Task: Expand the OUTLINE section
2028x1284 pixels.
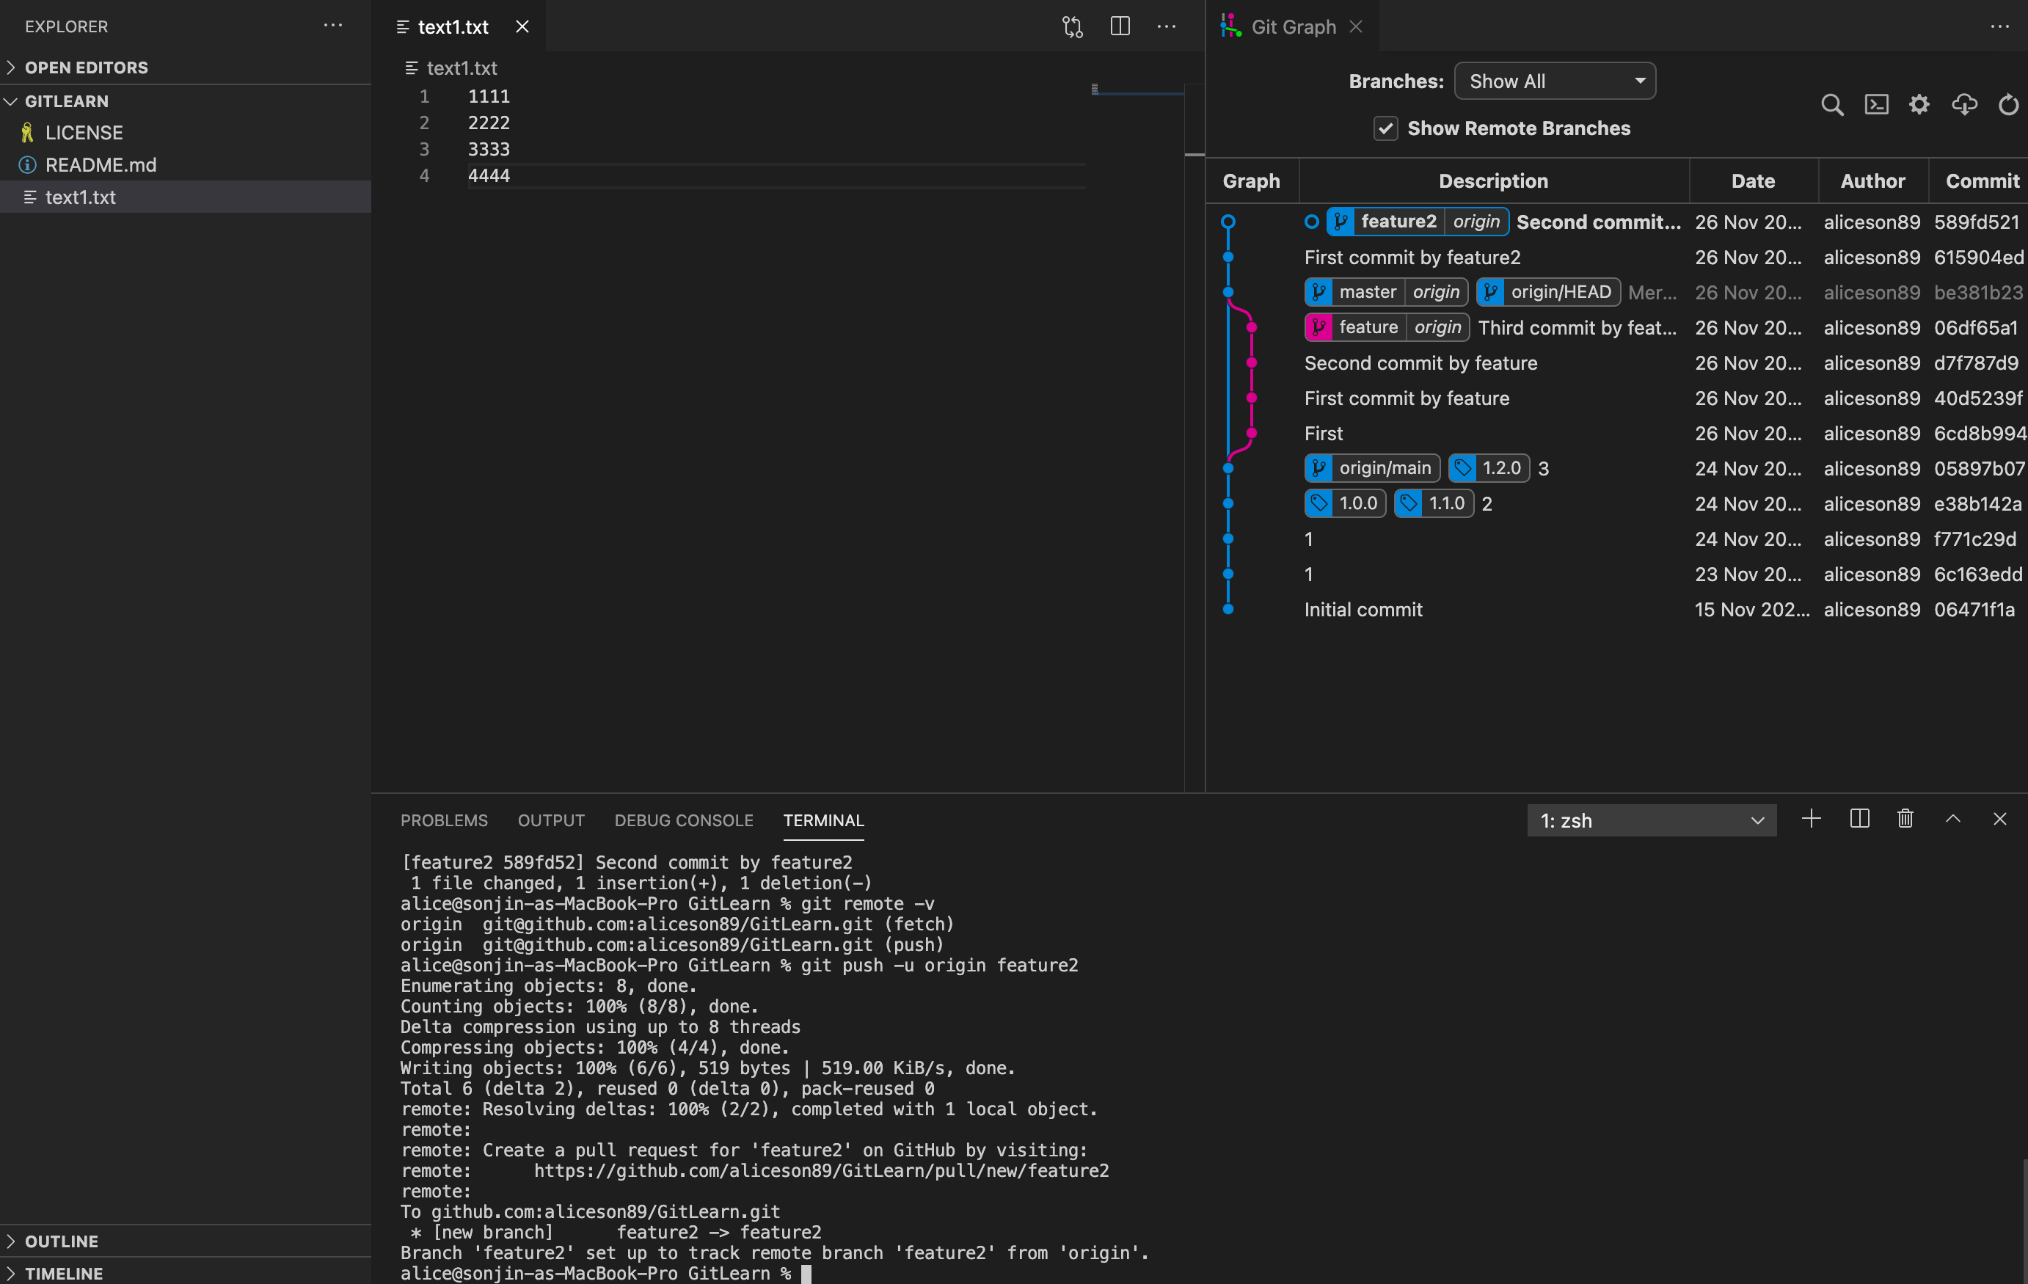Action: coord(62,1241)
